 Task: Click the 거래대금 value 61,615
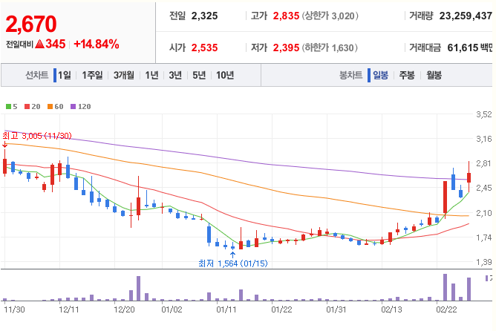(x=463, y=47)
